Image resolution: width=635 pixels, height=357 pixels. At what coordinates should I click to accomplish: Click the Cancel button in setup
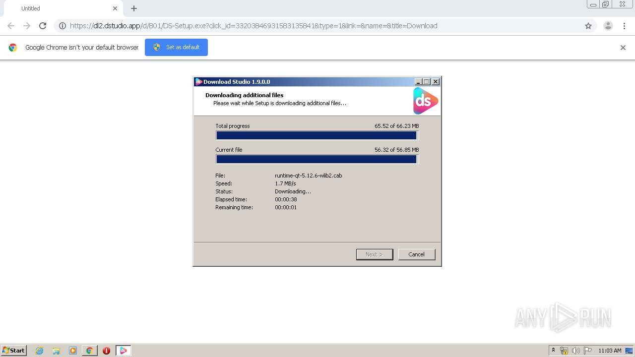pos(417,254)
